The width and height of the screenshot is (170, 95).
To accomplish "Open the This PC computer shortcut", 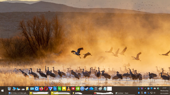I will pyautogui.click(x=14, y=89).
